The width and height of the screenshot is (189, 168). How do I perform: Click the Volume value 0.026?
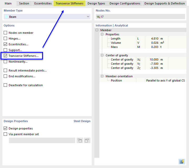coord(155,43)
